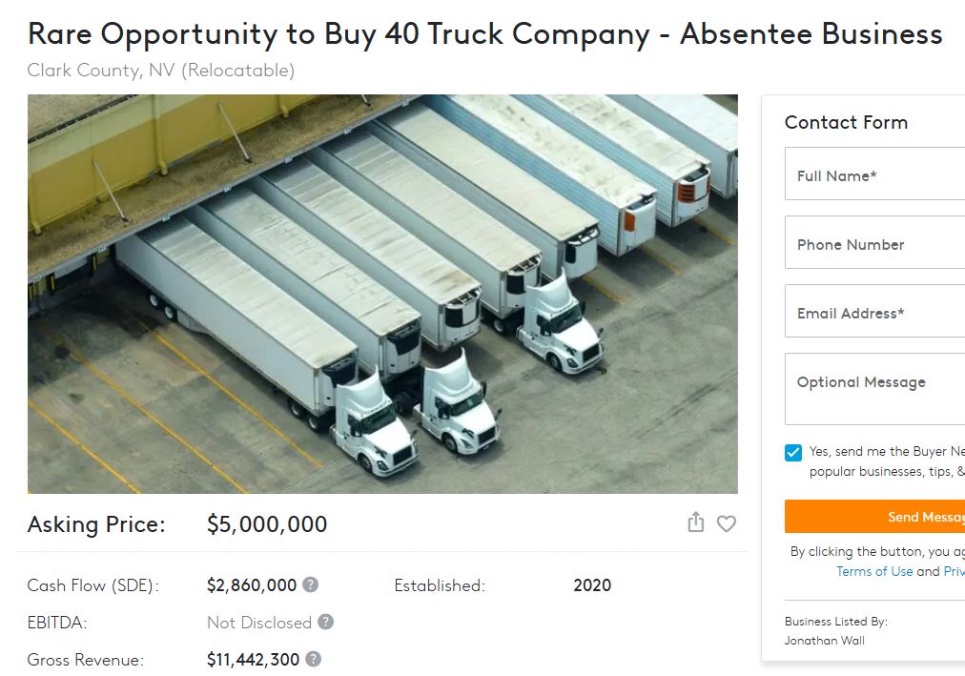Open the Gross Revenue help tooltip
The image size is (965, 676).
pyautogui.click(x=315, y=659)
